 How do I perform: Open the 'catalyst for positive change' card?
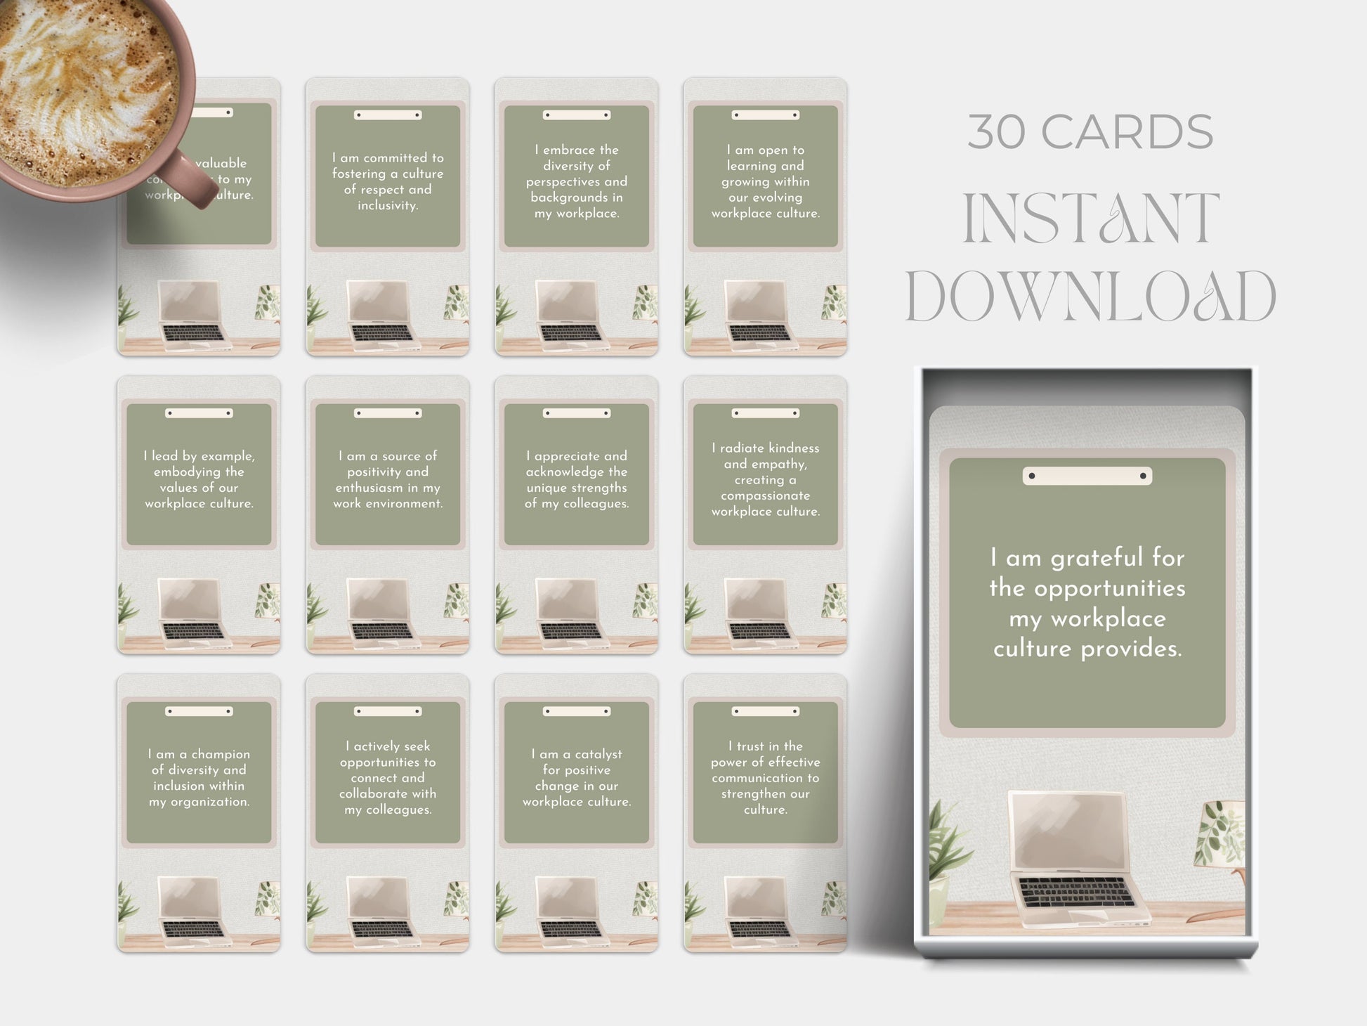click(577, 777)
